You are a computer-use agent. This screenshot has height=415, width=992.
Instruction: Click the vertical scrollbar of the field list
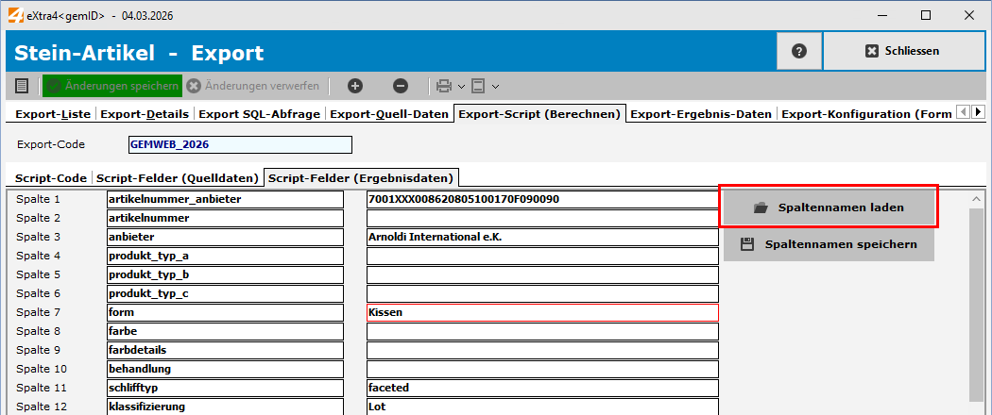[976, 302]
